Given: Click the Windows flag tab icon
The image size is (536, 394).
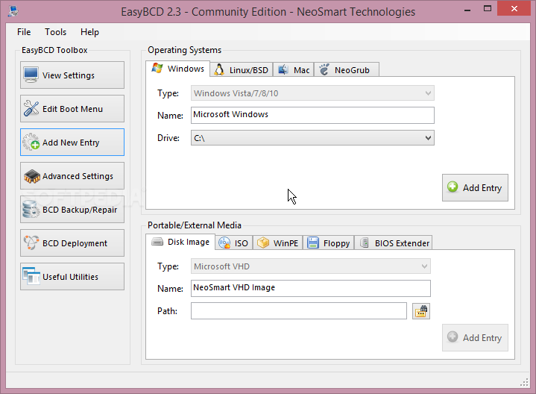Looking at the screenshot, I should pos(157,68).
